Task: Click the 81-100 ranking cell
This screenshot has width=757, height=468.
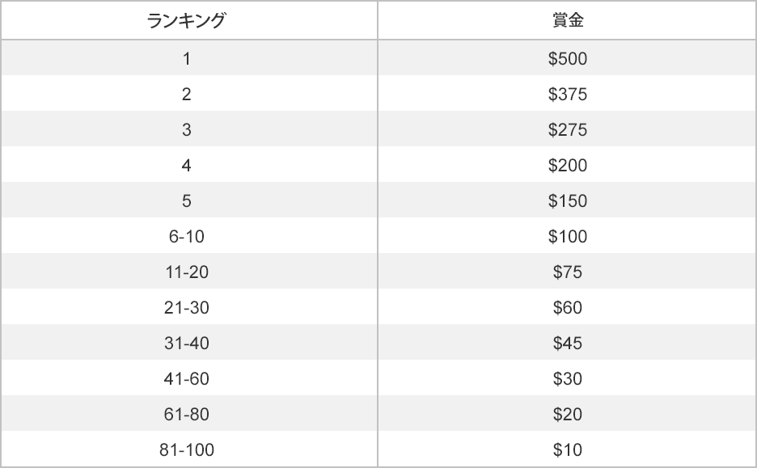Action: [x=186, y=449]
